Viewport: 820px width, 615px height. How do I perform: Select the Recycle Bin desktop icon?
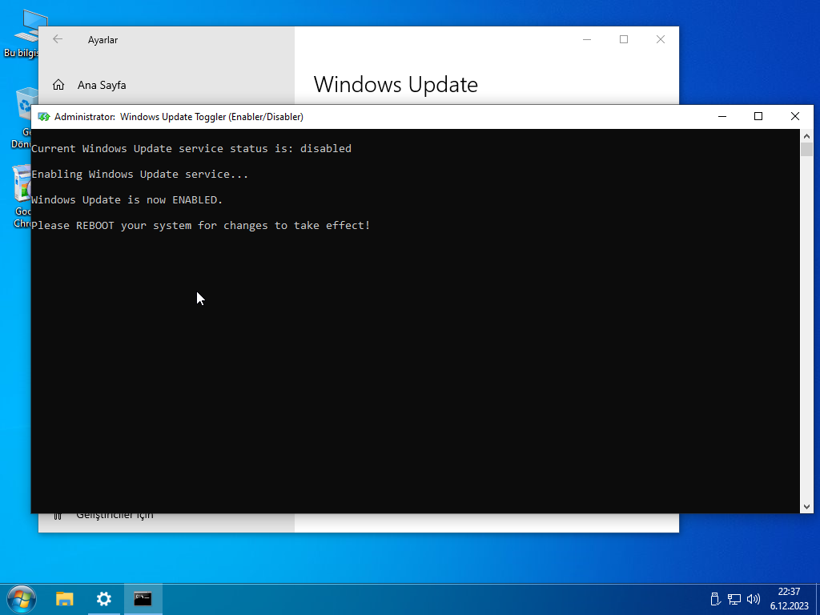22,119
